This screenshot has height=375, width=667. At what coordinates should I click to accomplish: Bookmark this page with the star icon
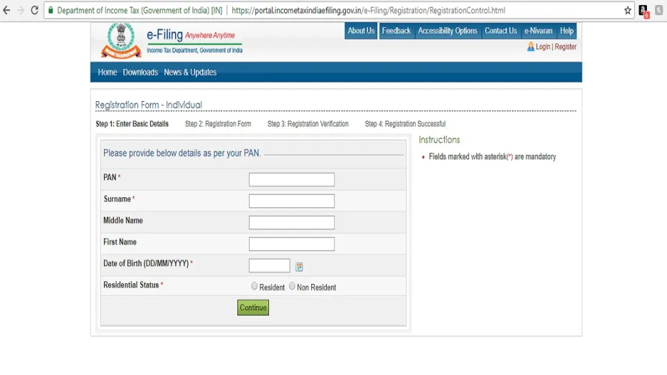tap(628, 11)
